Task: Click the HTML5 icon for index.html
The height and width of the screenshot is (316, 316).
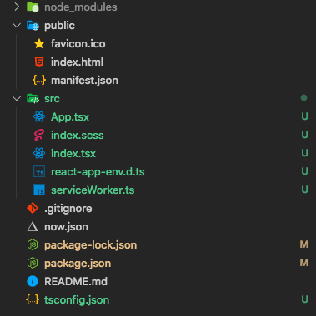Action: tap(39, 62)
